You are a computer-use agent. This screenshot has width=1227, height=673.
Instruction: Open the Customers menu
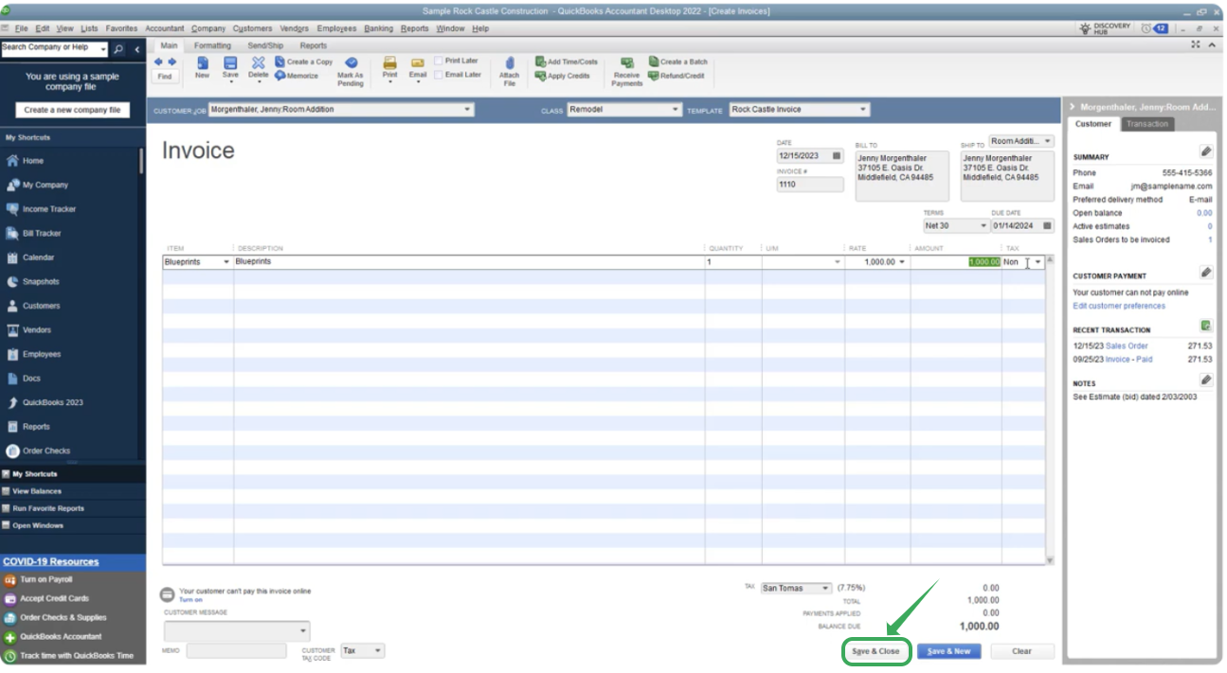coord(252,28)
